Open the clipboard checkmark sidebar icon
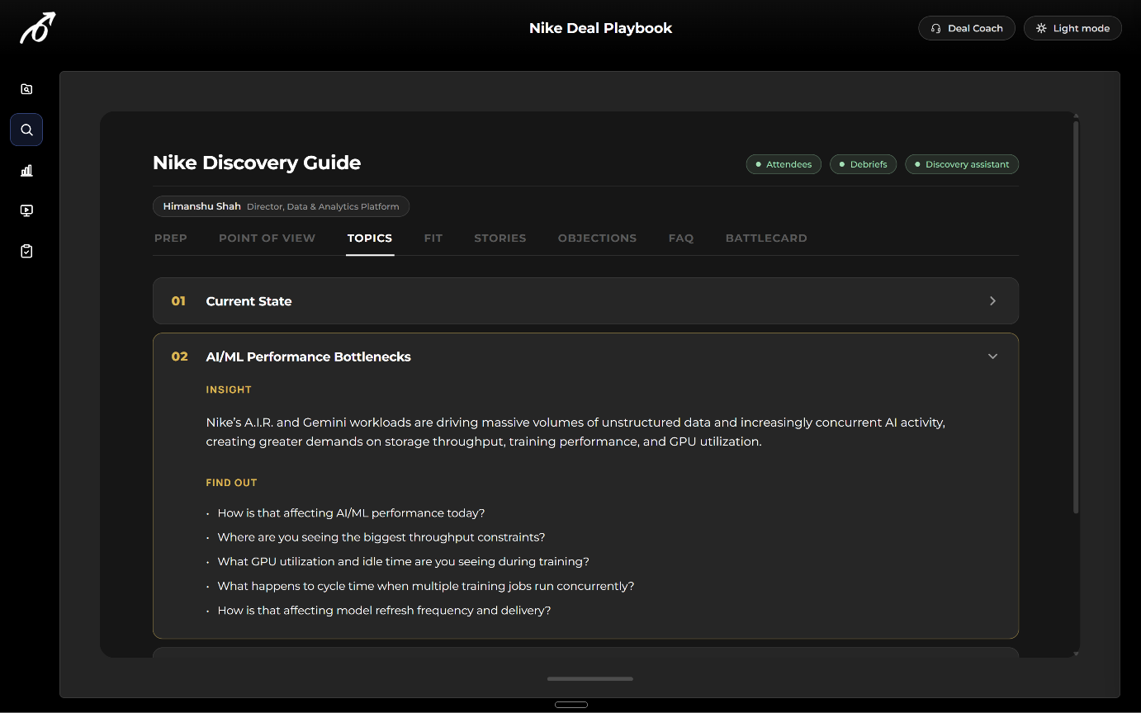The image size is (1141, 713). click(x=26, y=251)
